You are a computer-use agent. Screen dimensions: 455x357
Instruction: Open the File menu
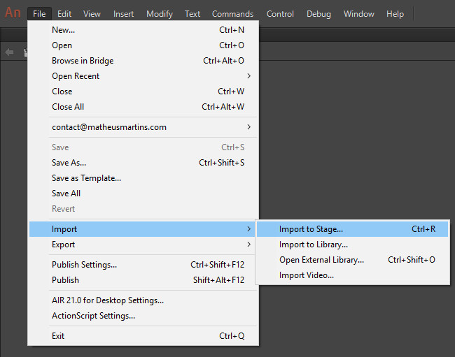click(39, 13)
